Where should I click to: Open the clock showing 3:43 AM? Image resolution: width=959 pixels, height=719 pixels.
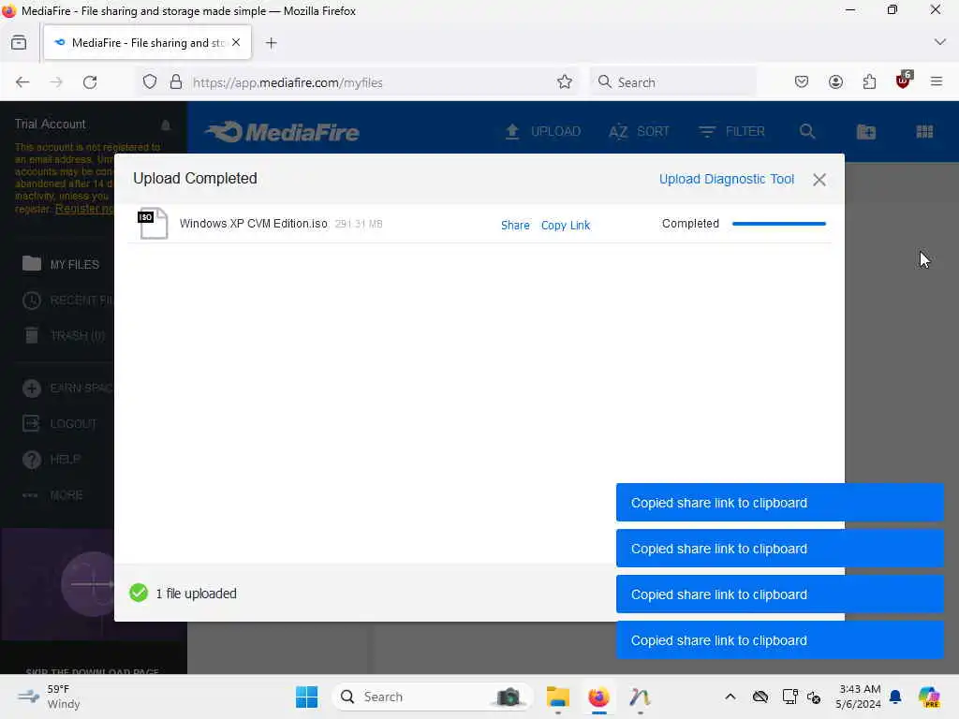(x=858, y=697)
